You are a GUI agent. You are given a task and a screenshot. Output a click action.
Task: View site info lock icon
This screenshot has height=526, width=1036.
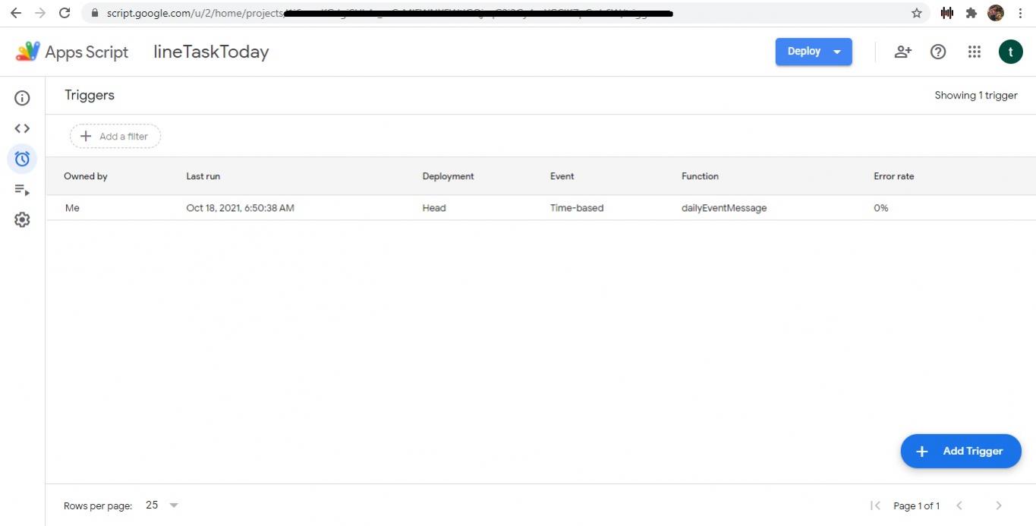94,13
